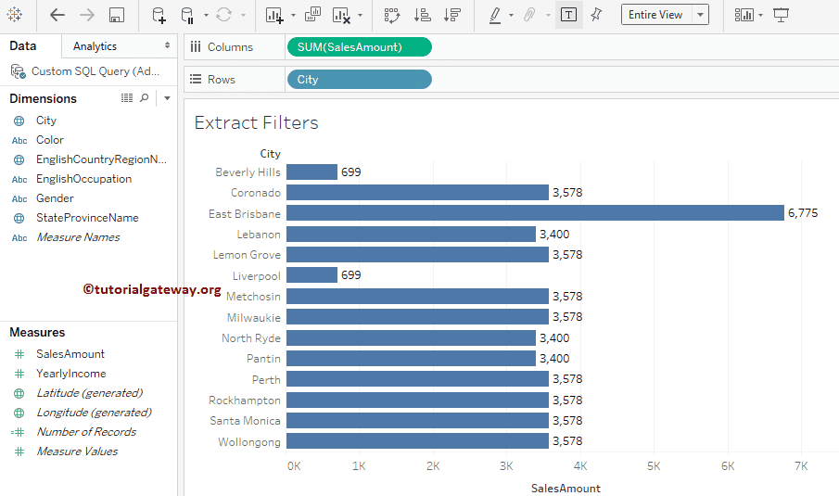839x496 pixels.
Task: Click the Swap Rows and Columns icon
Action: click(392, 15)
